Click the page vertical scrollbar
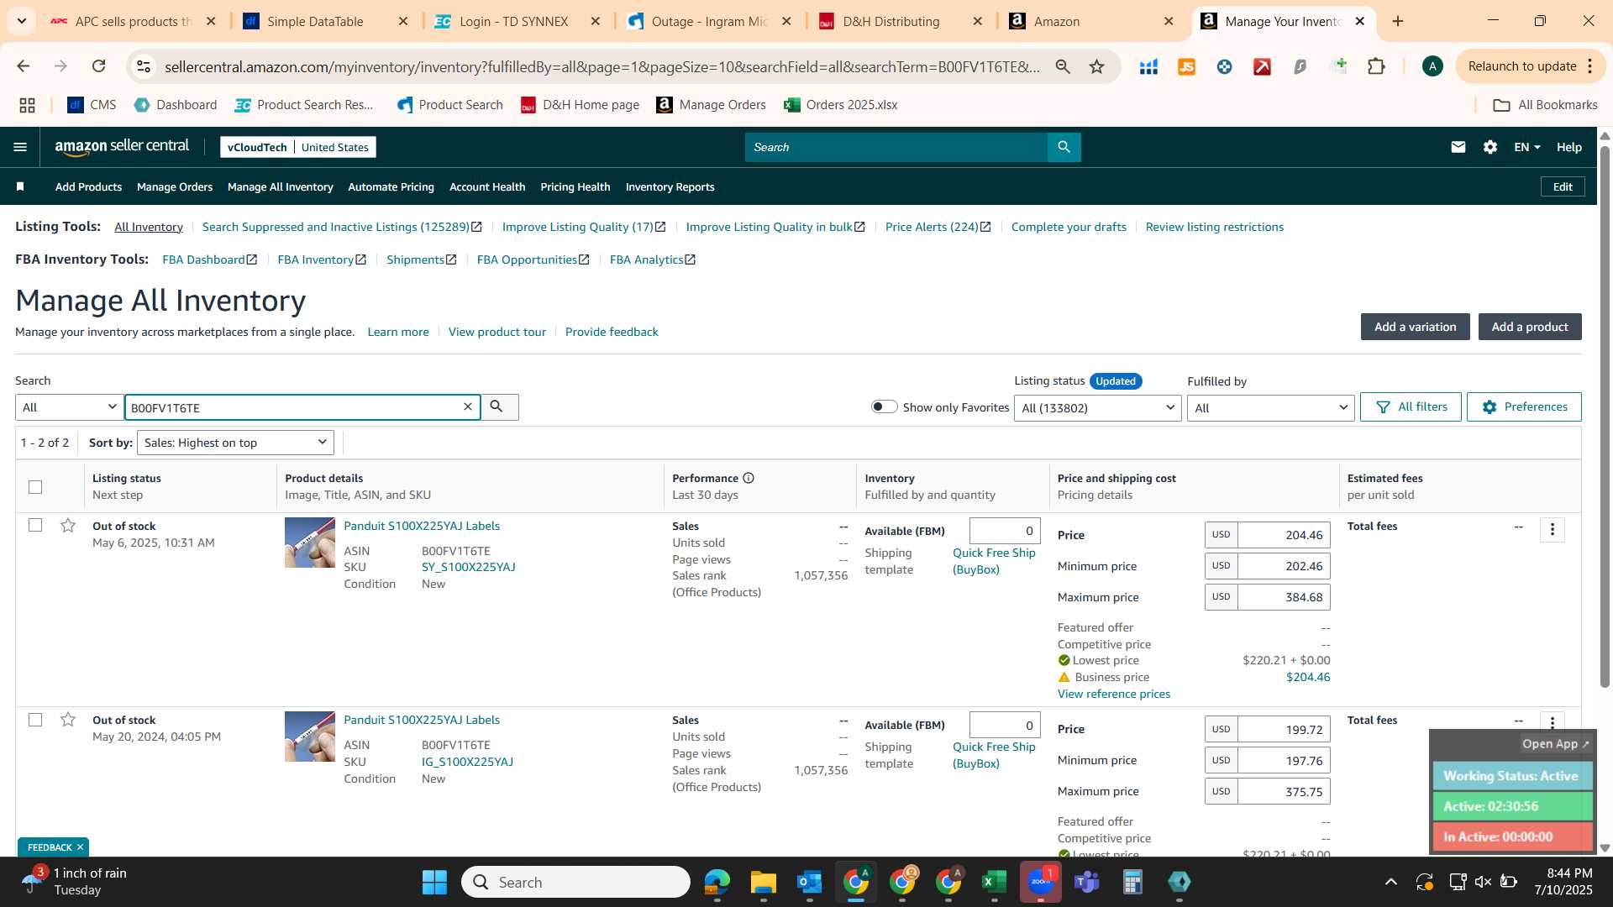 [1605, 416]
